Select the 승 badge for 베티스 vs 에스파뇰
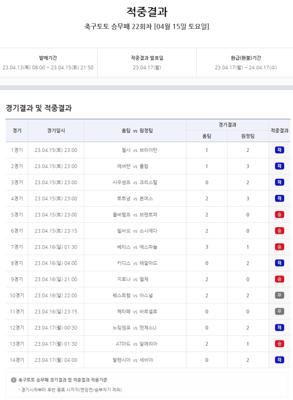 point(279,247)
